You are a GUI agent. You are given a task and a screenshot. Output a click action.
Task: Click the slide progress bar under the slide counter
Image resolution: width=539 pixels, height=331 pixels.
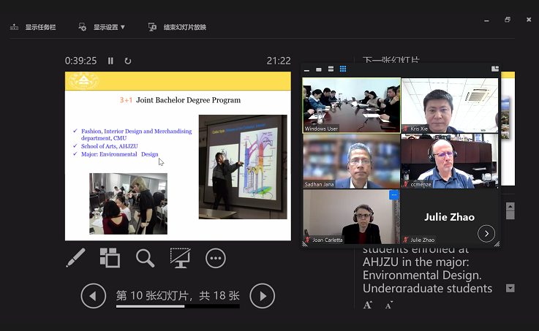(177, 306)
